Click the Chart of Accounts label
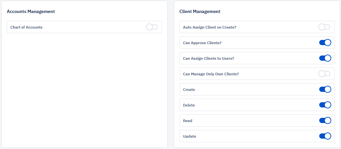Screen dimensions: 341x149 (x=27, y=27)
